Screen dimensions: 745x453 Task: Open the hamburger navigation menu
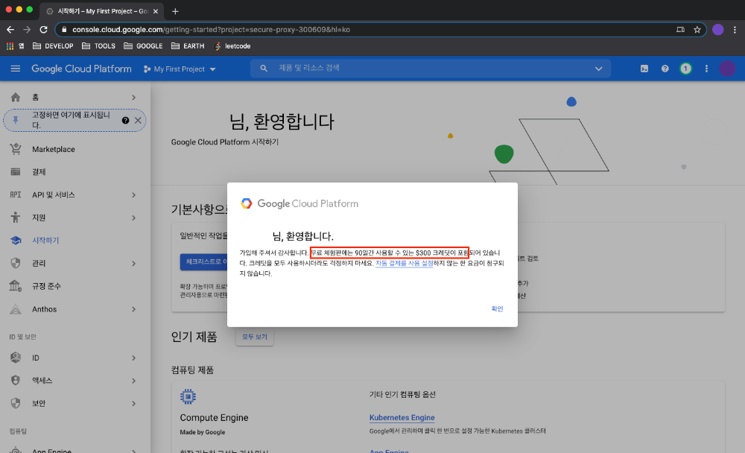pyautogui.click(x=15, y=69)
